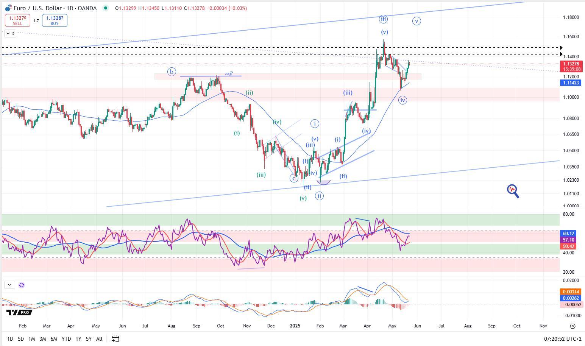Viewport: 585px width, 346px height.
Task: Collapse the indicator legend showing 3
Action: click(x=10, y=34)
